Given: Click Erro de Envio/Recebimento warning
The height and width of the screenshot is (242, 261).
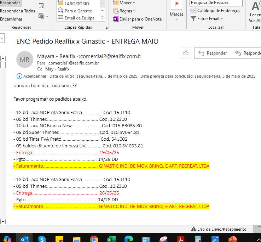Looking at the screenshot, I should [219, 229].
